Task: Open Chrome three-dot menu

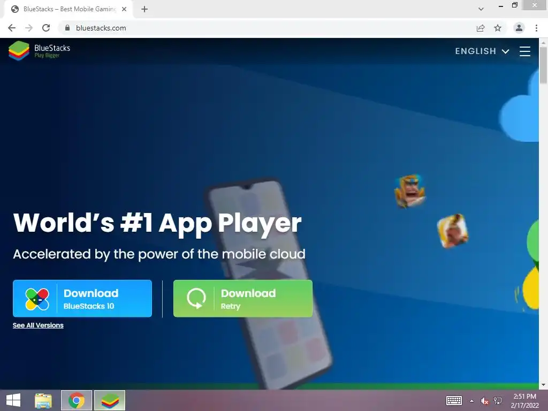Action: pyautogui.click(x=536, y=28)
